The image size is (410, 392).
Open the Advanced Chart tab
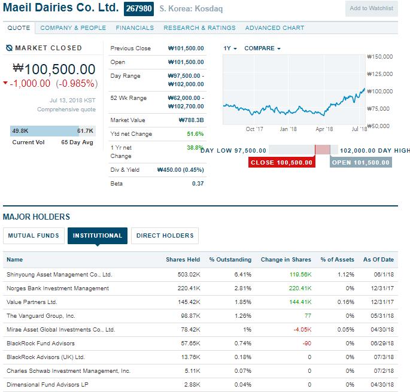tap(275, 28)
